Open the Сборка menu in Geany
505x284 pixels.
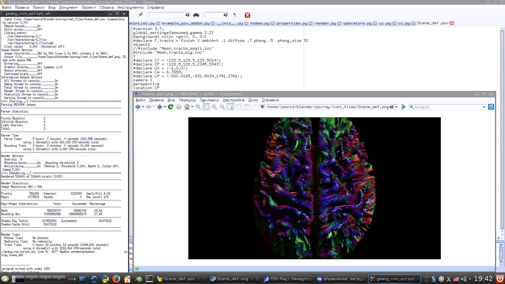click(107, 7)
